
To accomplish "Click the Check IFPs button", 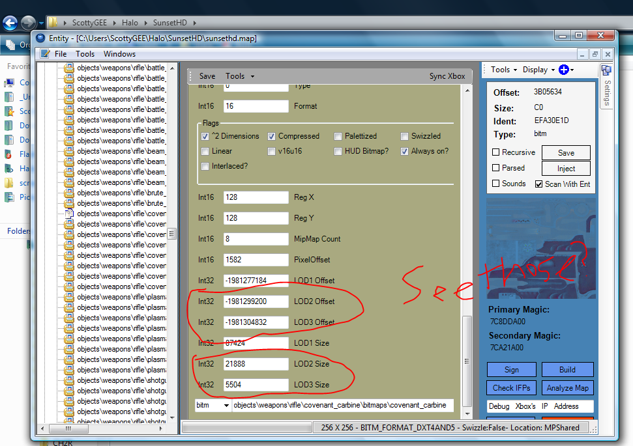I will tap(512, 388).
